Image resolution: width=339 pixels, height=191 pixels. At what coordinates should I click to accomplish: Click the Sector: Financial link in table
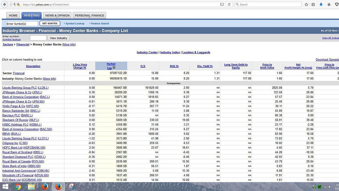point(19,73)
